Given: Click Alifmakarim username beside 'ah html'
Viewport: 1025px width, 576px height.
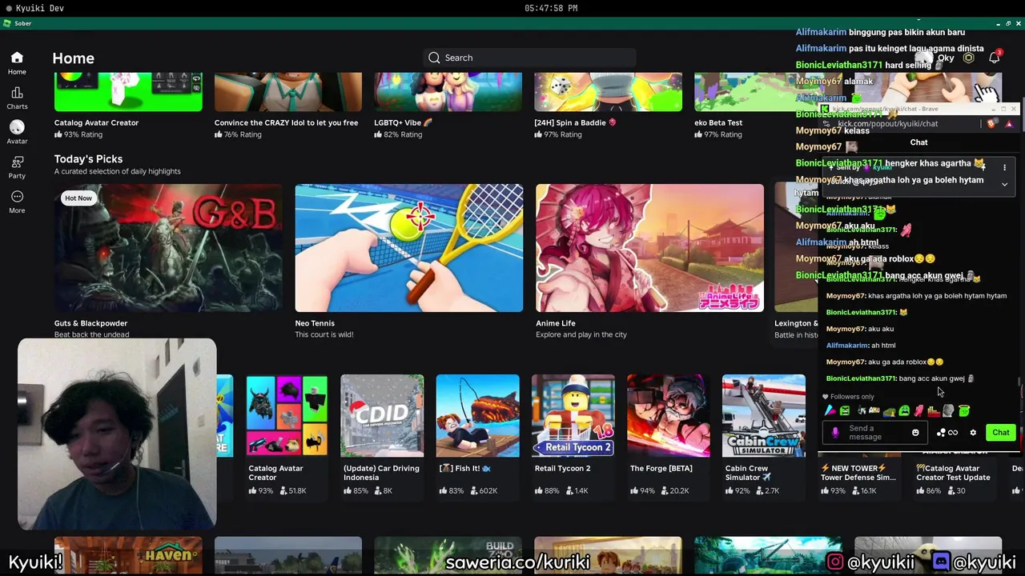Looking at the screenshot, I should pyautogui.click(x=847, y=346).
